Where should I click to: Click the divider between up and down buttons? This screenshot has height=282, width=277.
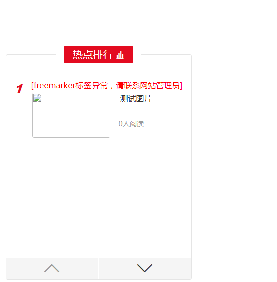(99, 268)
